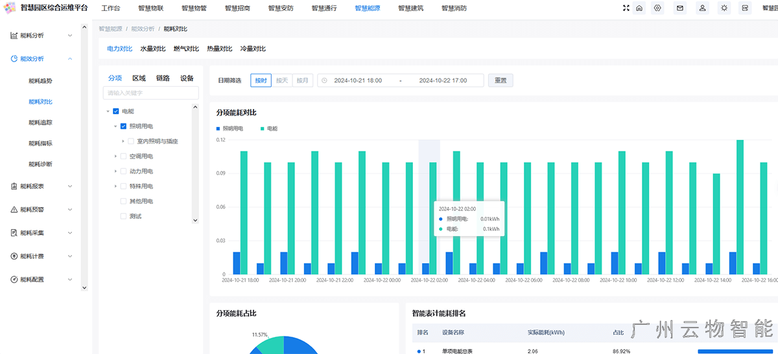Click the 能耗预警 warning triangle icon
The image size is (778, 354).
pyautogui.click(x=14, y=210)
